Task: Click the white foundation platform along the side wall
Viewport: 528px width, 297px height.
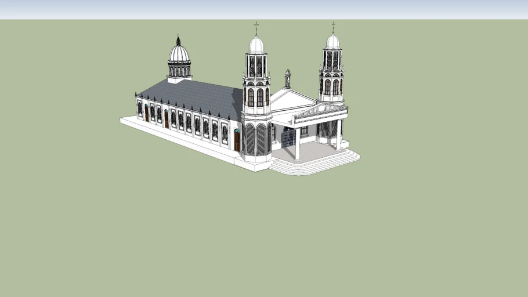Action: 174,136
